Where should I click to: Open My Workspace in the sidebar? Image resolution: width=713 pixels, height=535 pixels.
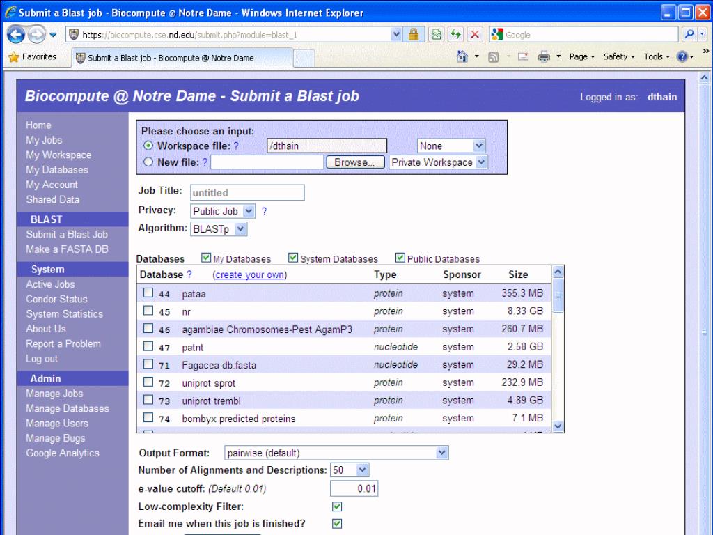[58, 155]
